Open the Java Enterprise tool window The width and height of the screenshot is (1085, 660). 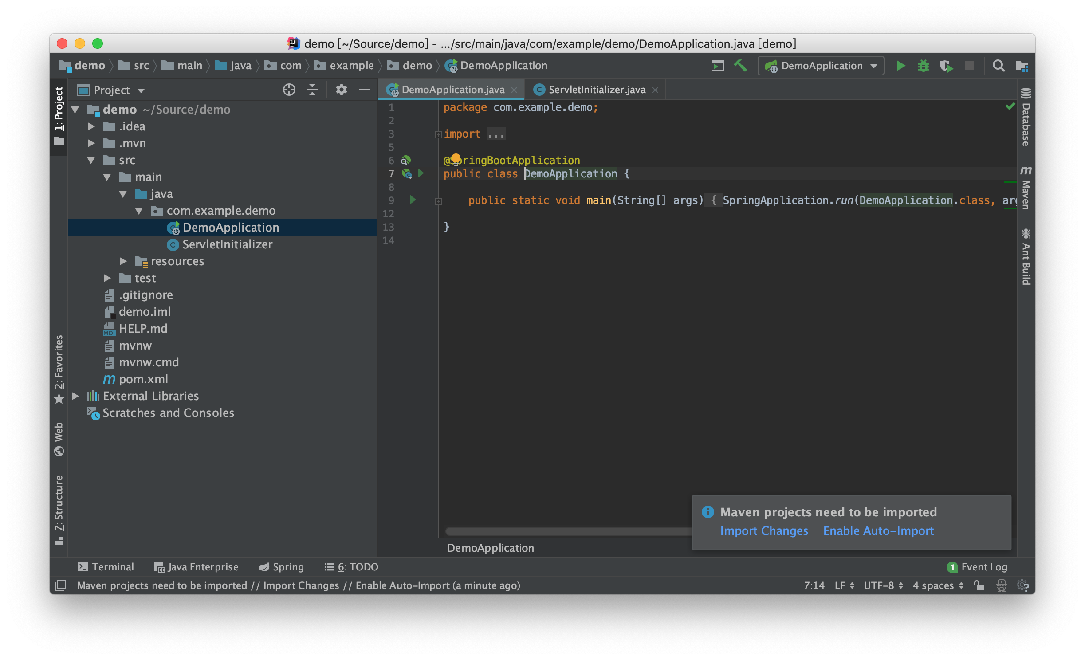coord(196,567)
